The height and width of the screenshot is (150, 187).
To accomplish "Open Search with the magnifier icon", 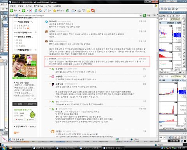I will 45,11.
